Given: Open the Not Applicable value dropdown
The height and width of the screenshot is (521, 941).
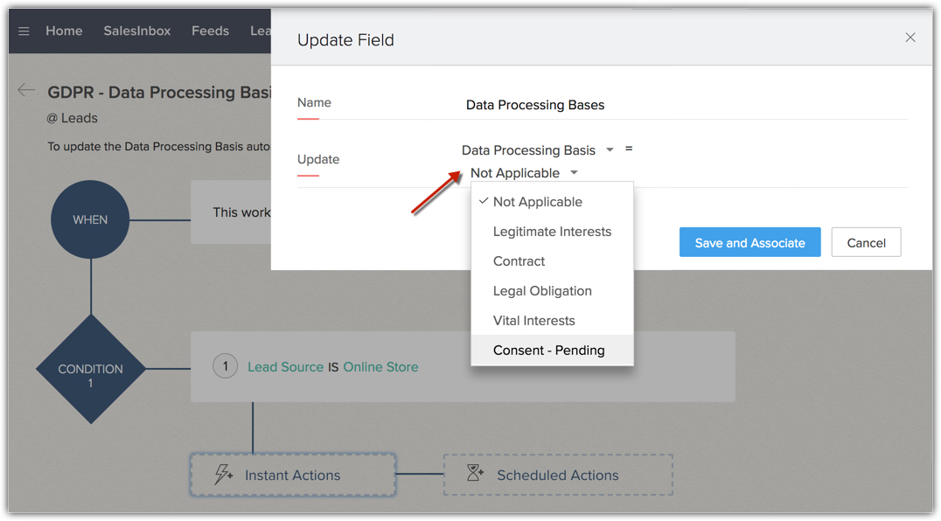Looking at the screenshot, I should 574,173.
